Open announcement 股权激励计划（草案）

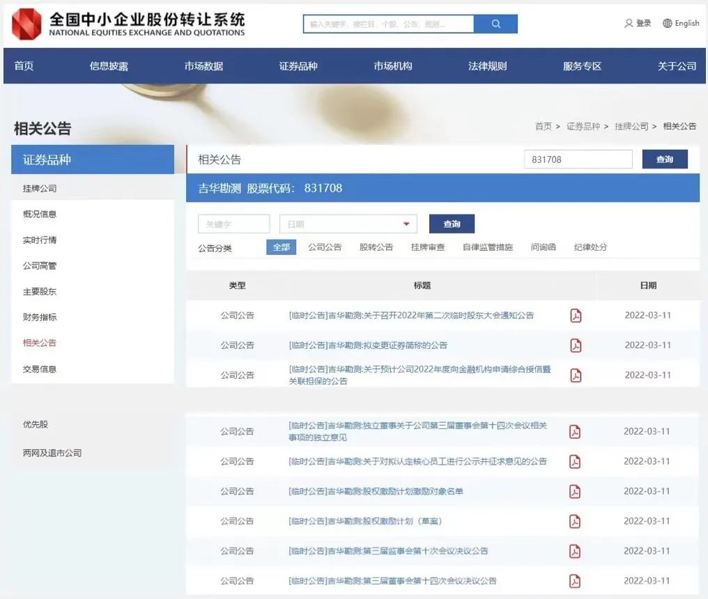(x=365, y=522)
